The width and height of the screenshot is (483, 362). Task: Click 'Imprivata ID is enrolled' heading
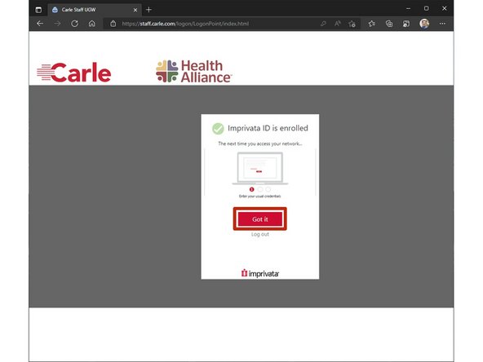click(268, 128)
